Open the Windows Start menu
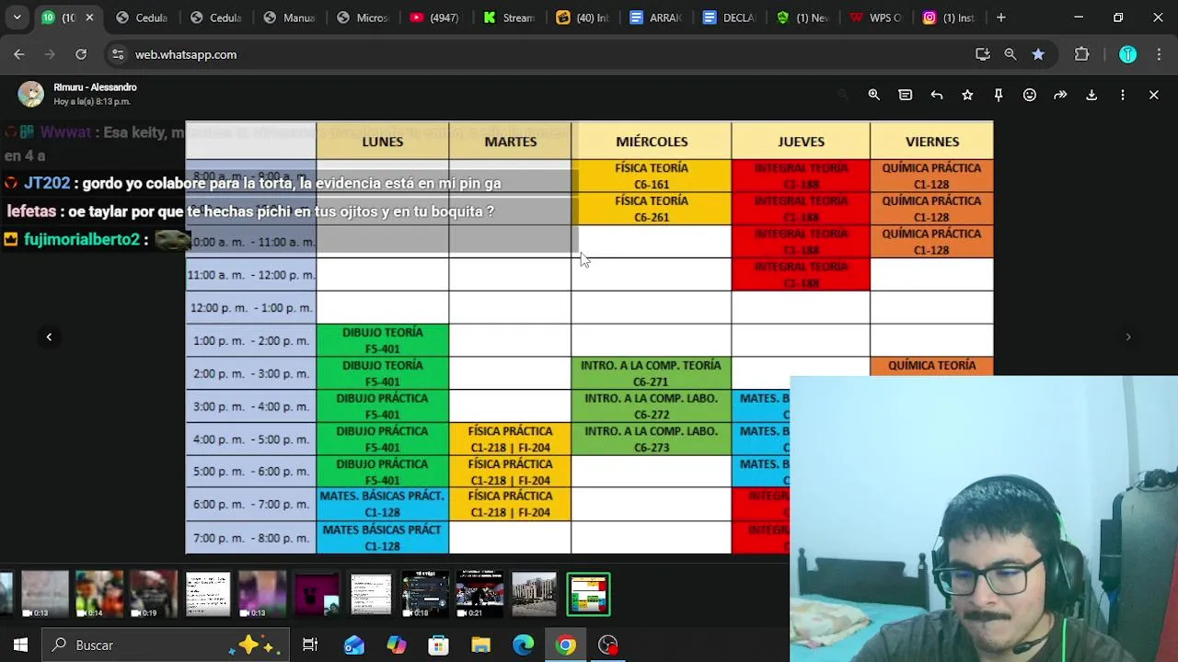This screenshot has height=662, width=1178. [x=20, y=645]
